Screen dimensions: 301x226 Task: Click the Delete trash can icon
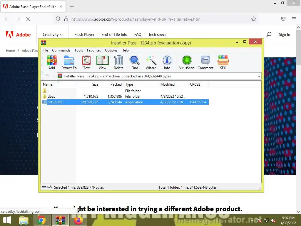coord(119,62)
